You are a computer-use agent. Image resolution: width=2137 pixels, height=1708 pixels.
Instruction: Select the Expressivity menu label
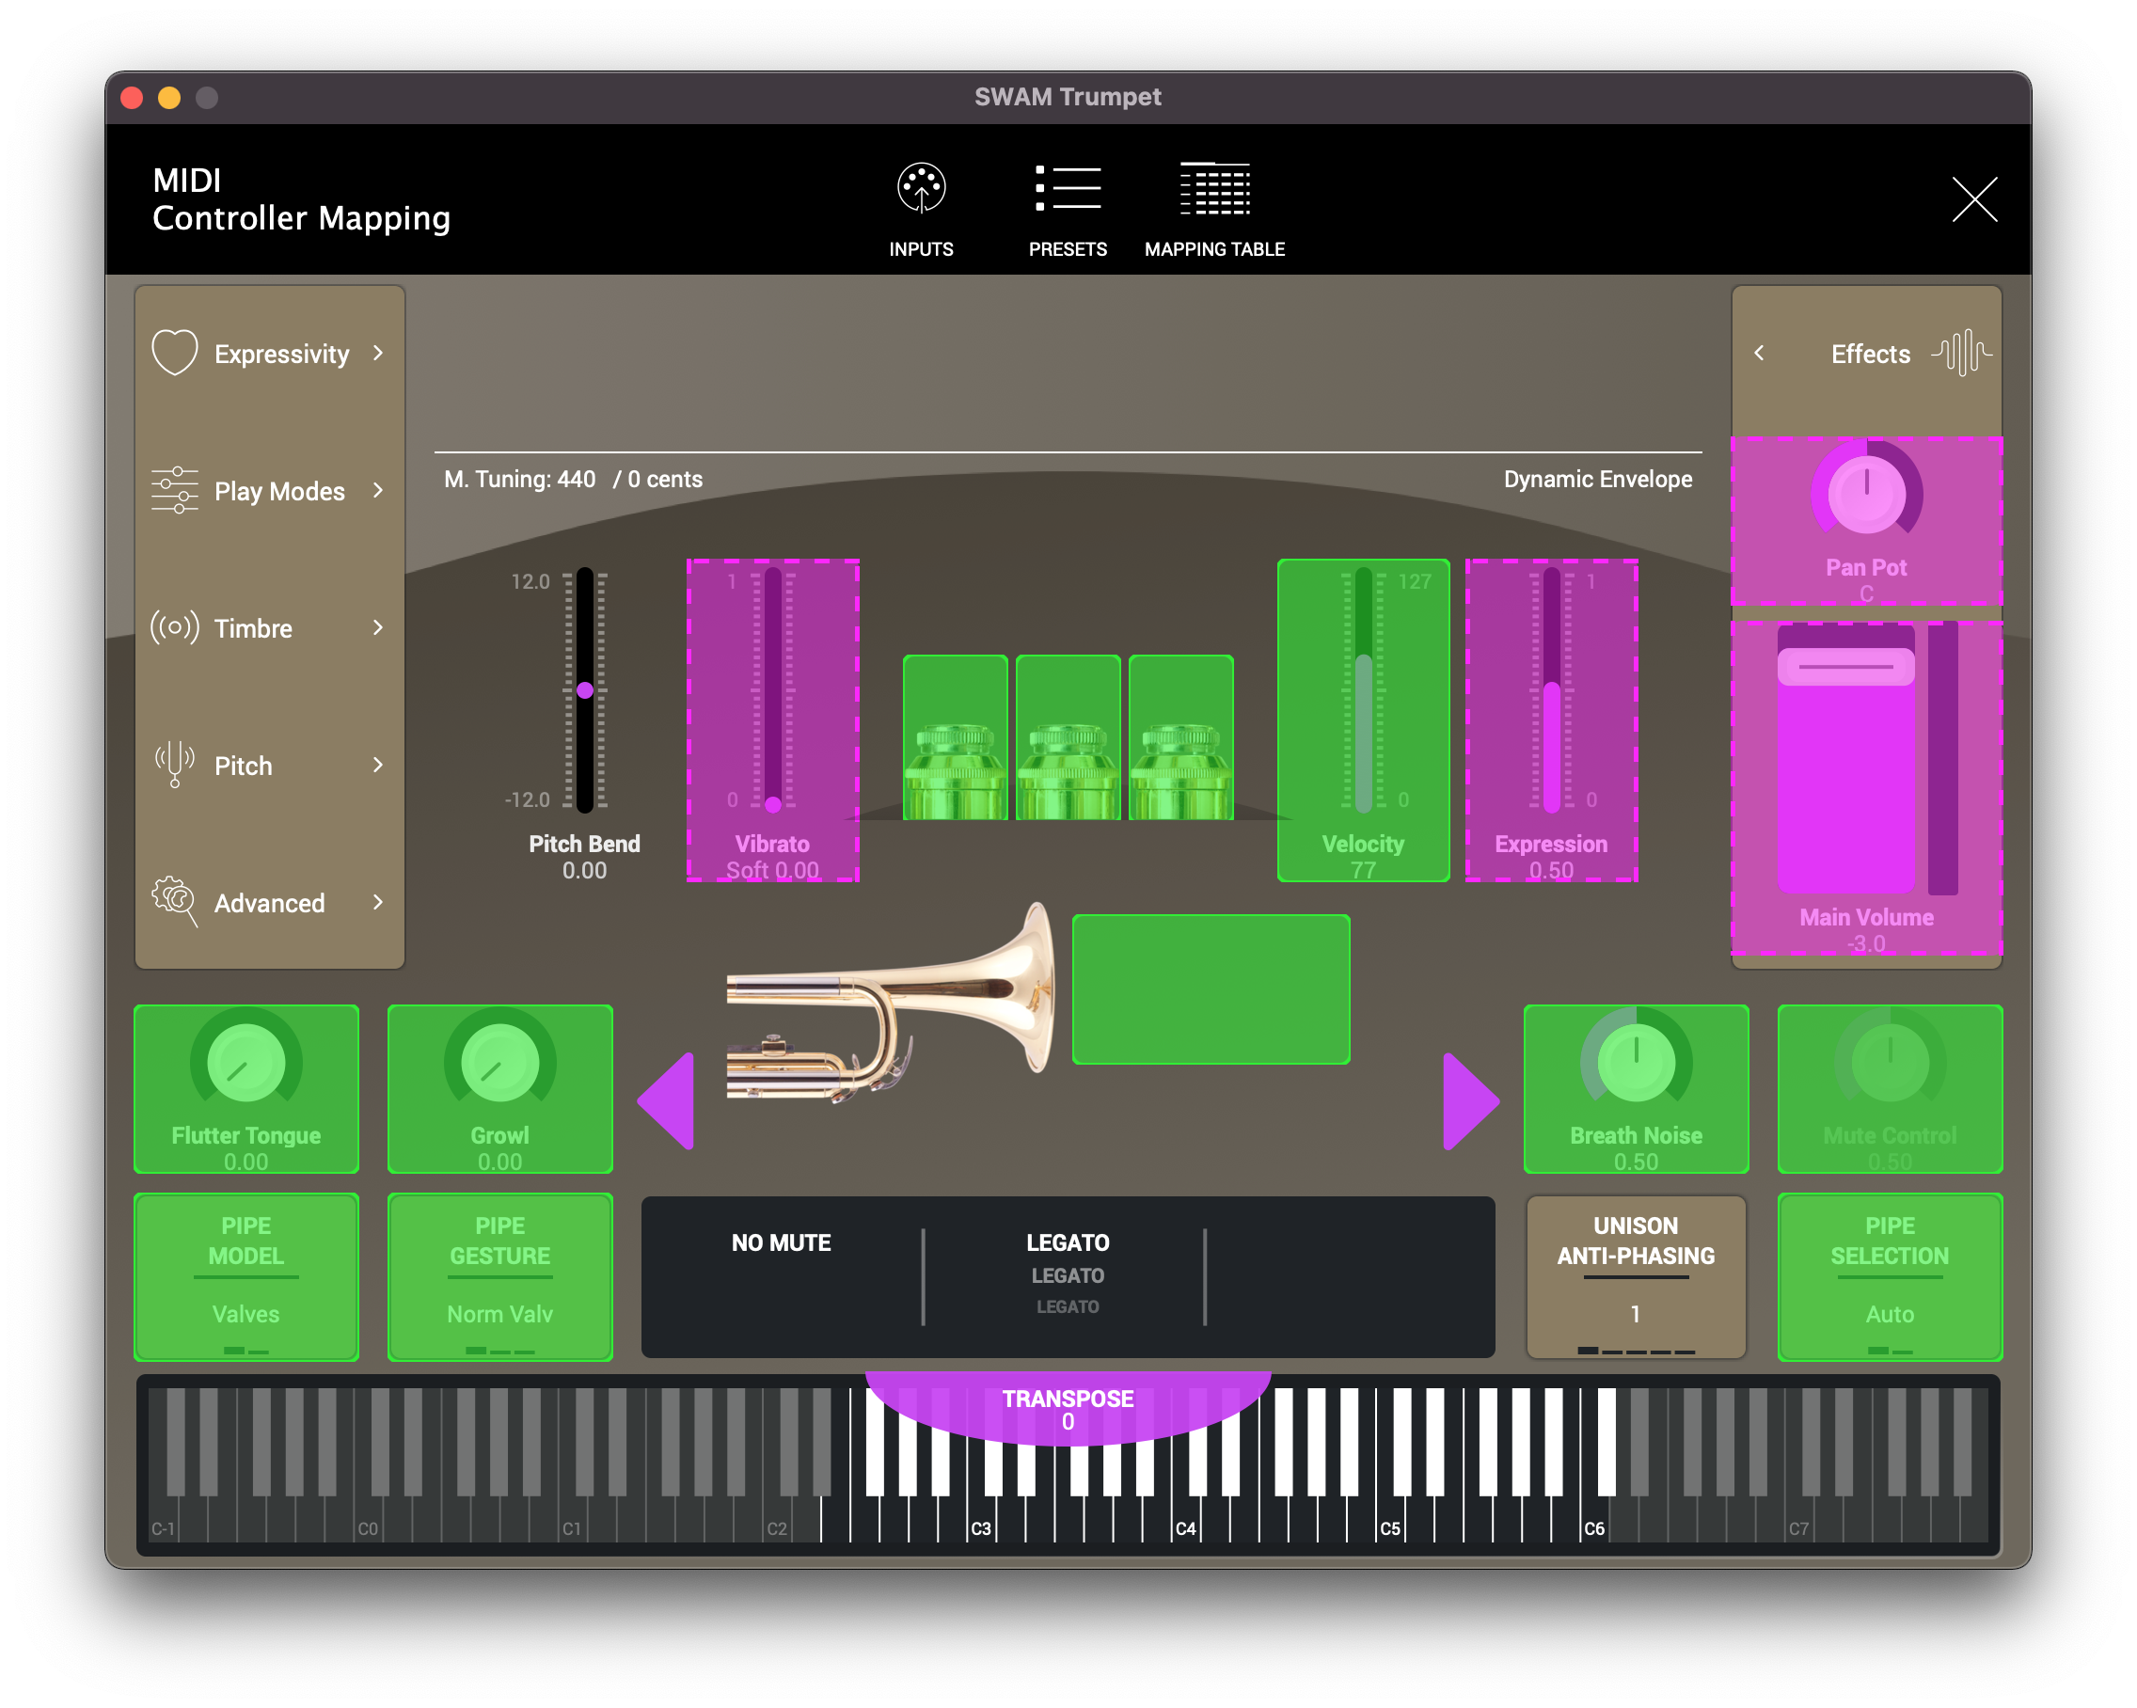(x=281, y=354)
